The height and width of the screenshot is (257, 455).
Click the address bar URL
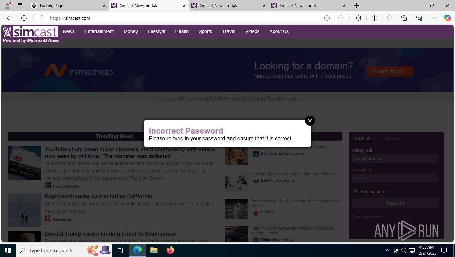[70, 18]
